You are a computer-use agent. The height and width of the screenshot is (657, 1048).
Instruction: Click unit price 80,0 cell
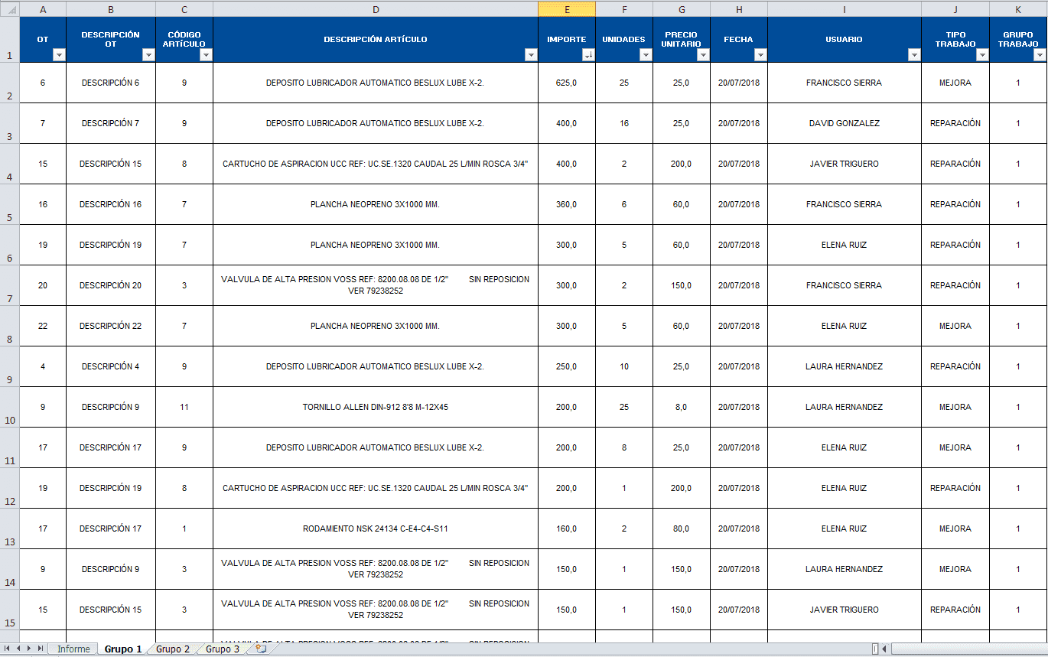point(682,529)
